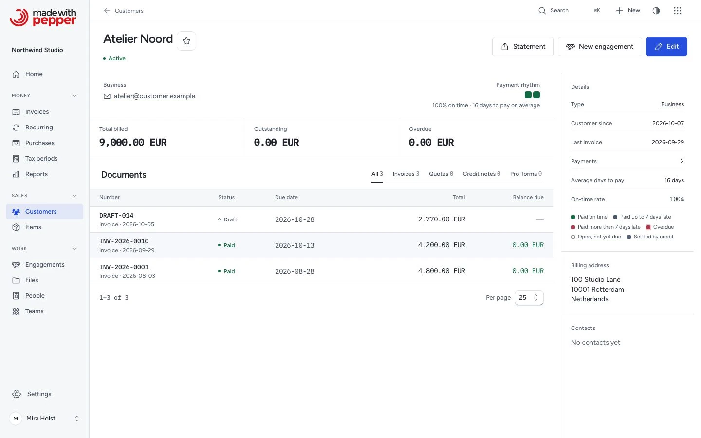
Task: Click the blue Edit button
Action: pos(666,47)
